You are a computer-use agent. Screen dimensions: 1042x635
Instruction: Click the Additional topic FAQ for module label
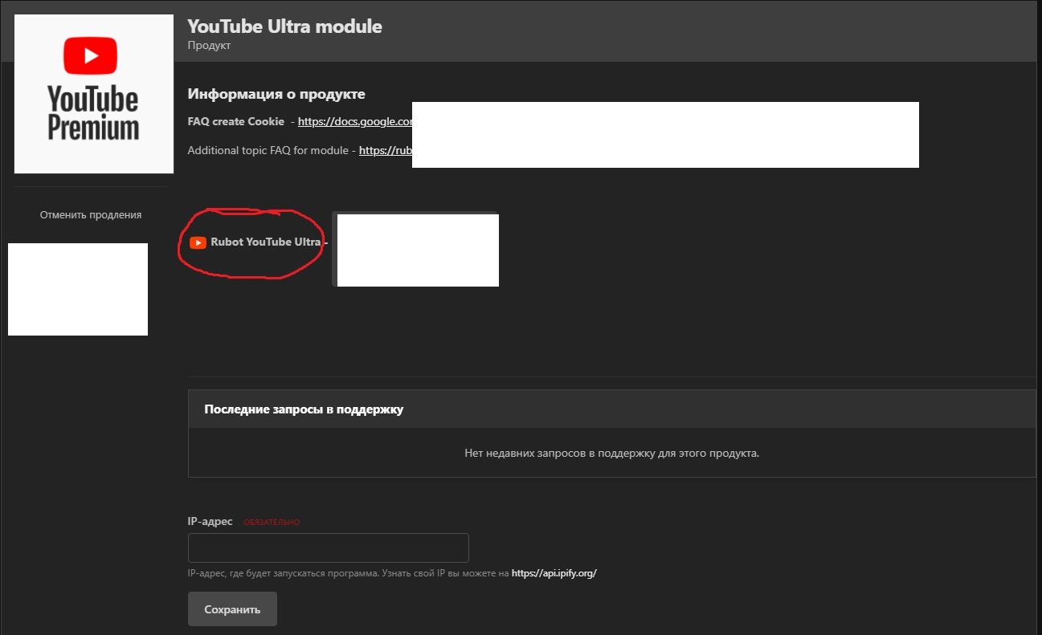(x=268, y=150)
